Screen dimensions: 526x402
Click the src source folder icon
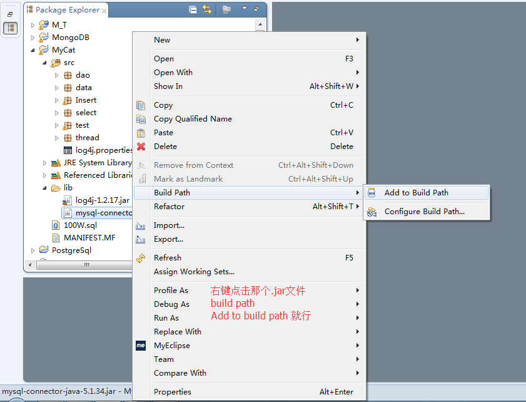[56, 63]
